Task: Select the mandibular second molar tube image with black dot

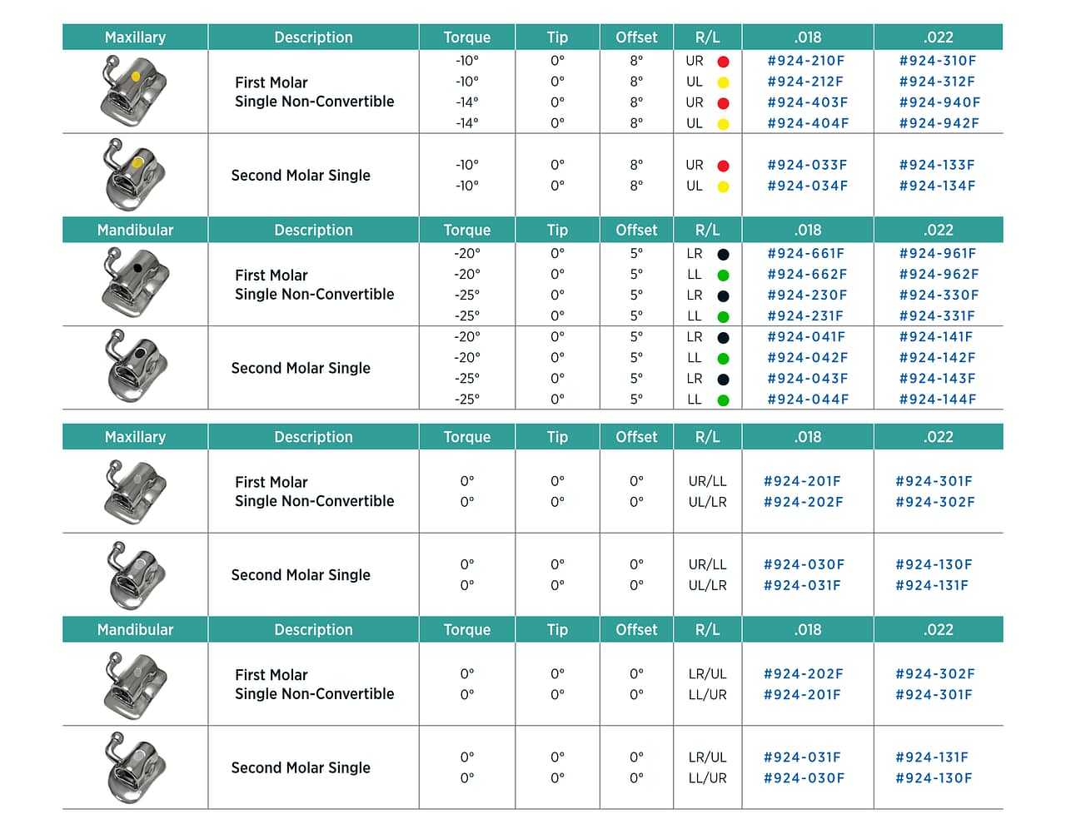Action: click(136, 367)
